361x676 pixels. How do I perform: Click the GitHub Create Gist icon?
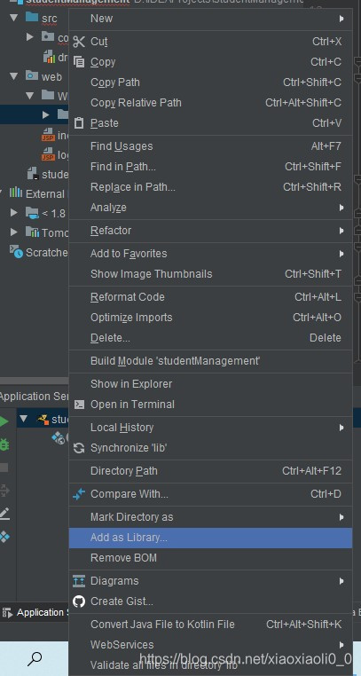79,601
